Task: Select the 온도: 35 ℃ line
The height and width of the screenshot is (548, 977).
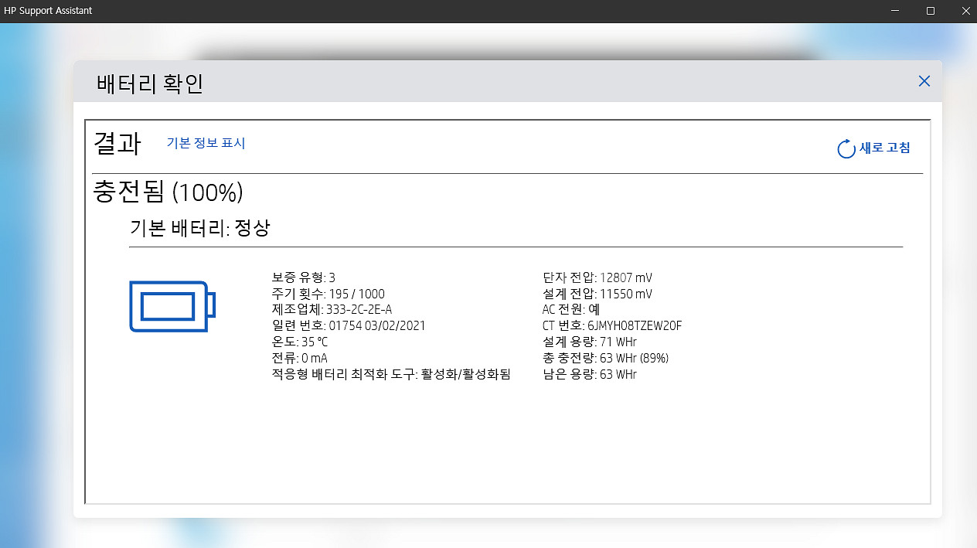Action: point(300,342)
